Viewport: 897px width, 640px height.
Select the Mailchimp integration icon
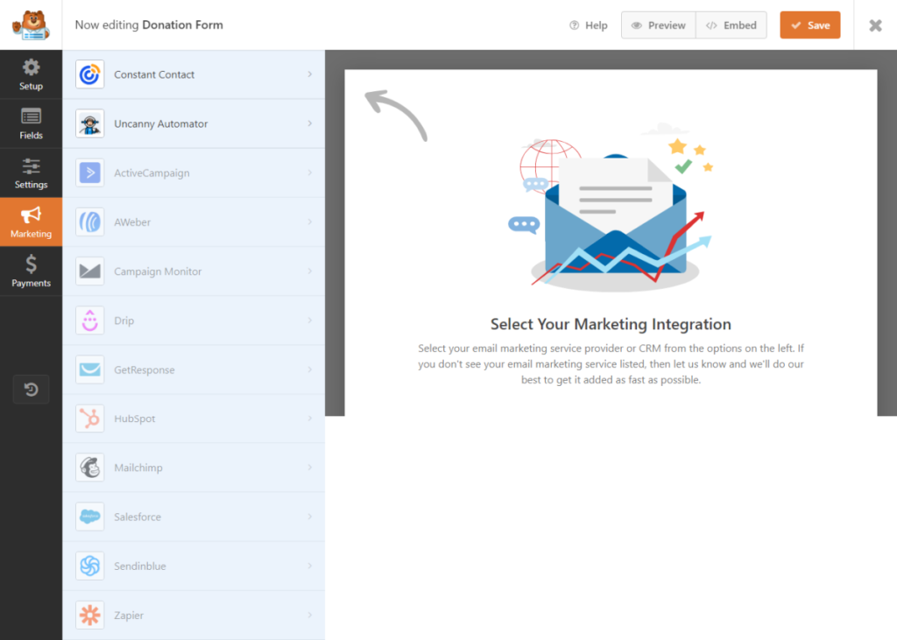click(90, 468)
